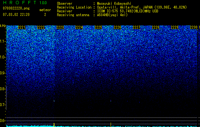The width and height of the screenshot is (200, 127).
Task: Click the yellow signal spike below 2226
Action: click(111, 125)
